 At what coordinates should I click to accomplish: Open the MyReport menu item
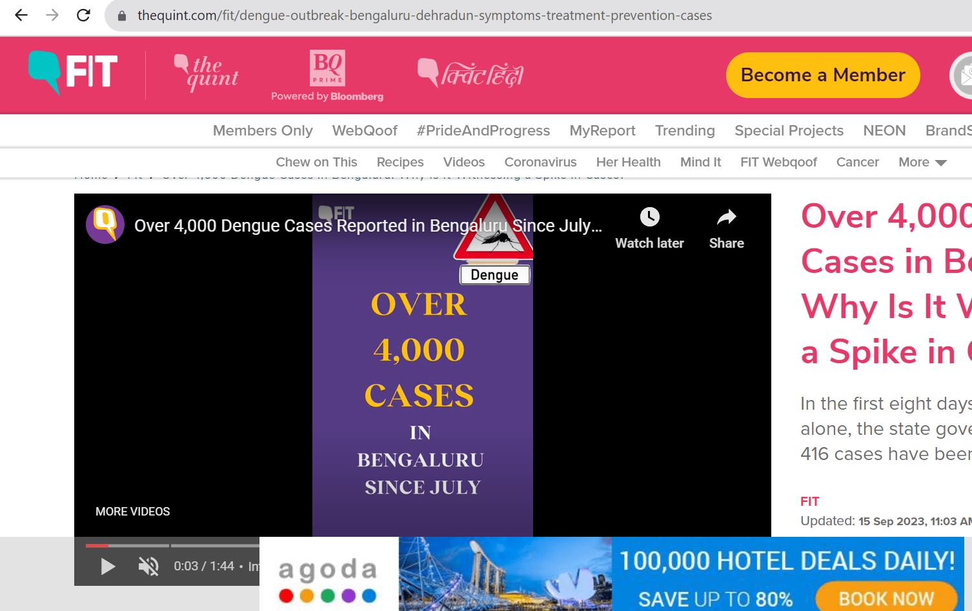pos(602,130)
